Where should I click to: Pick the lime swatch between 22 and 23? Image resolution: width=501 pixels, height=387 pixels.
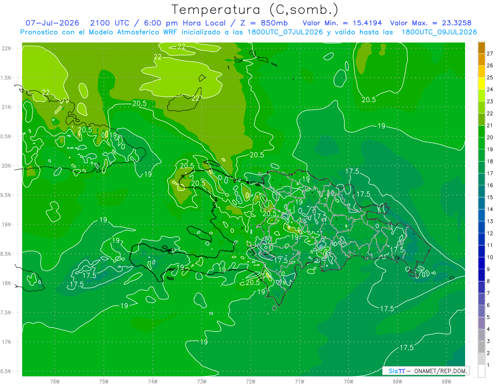[x=481, y=107]
